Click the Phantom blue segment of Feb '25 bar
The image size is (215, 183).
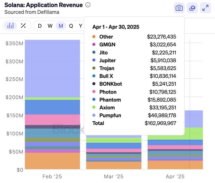52,107
